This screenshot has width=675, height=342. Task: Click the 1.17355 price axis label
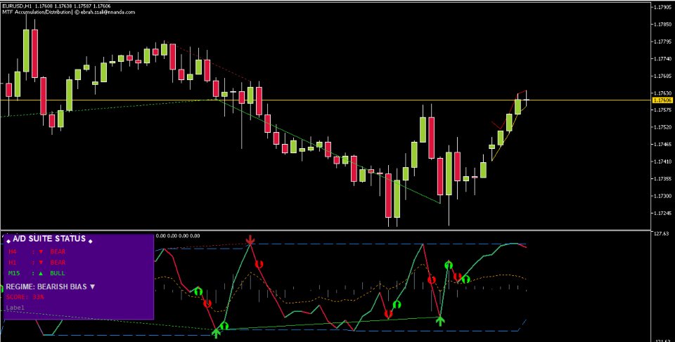[x=664, y=179]
